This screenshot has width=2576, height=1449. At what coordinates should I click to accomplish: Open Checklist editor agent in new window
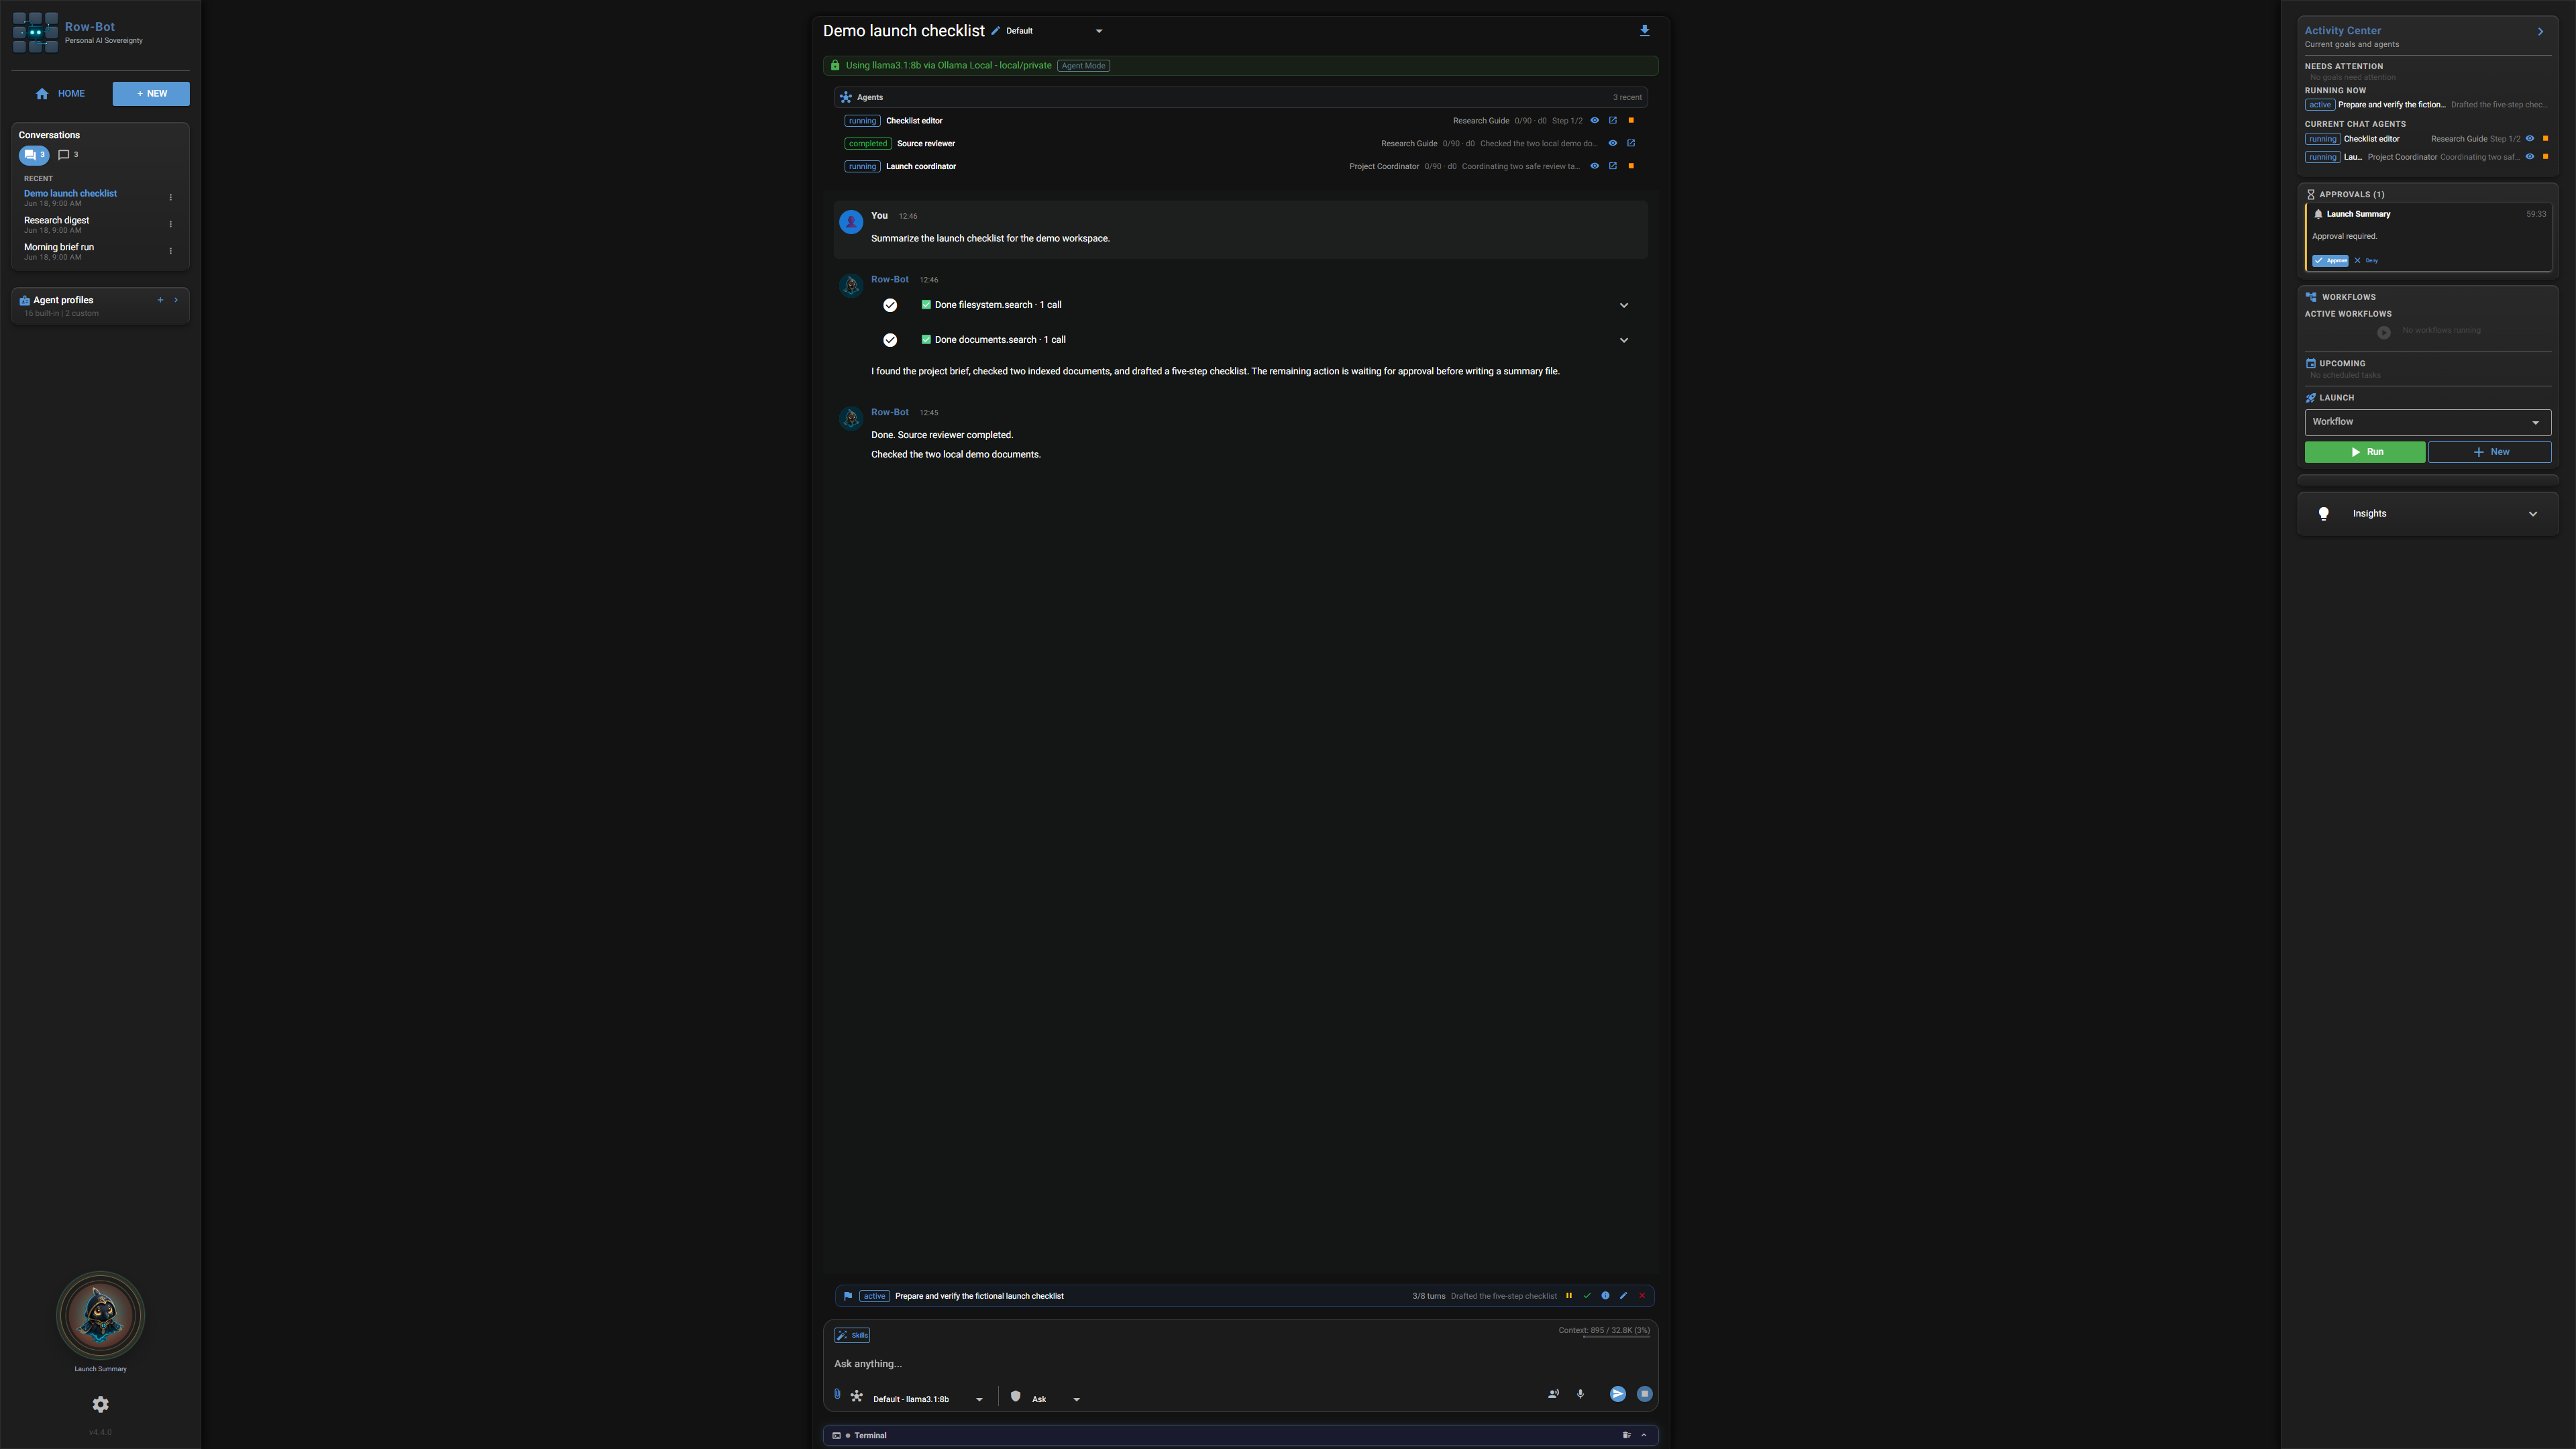(x=1613, y=121)
